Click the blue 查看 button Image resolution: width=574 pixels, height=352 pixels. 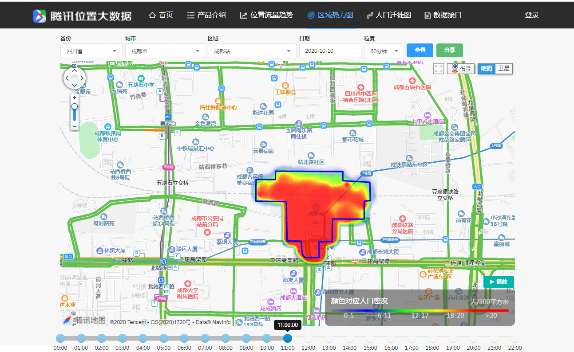(420, 50)
